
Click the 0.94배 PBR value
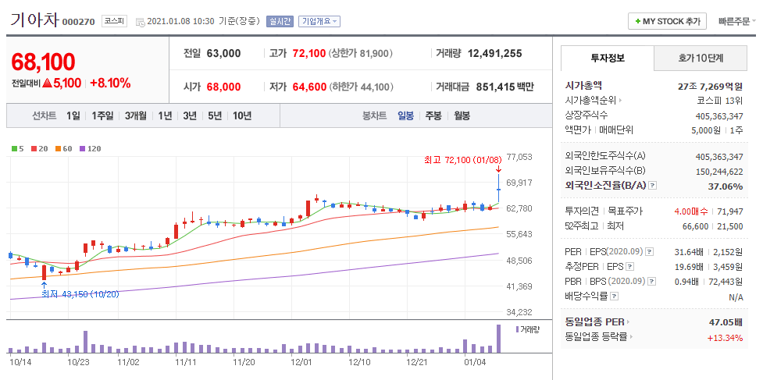(x=690, y=282)
